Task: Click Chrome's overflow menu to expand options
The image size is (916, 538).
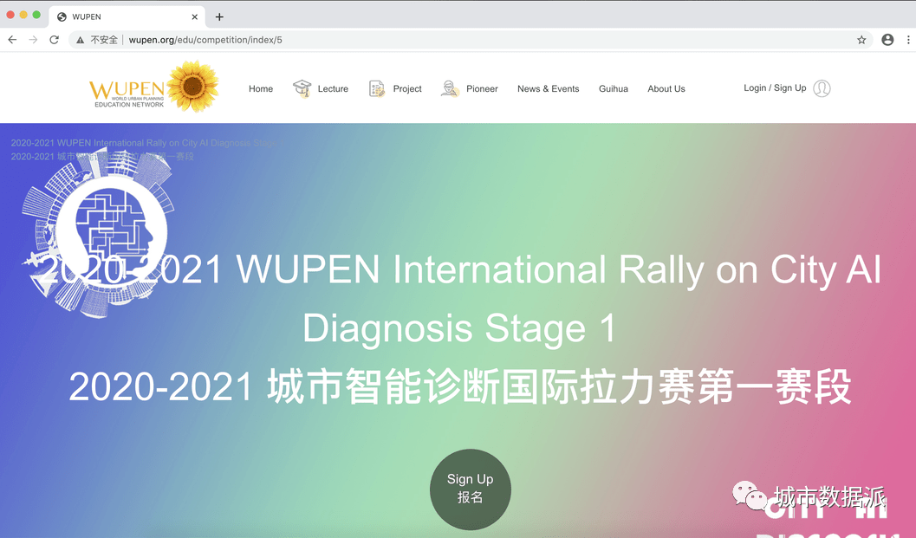Action: click(x=907, y=39)
